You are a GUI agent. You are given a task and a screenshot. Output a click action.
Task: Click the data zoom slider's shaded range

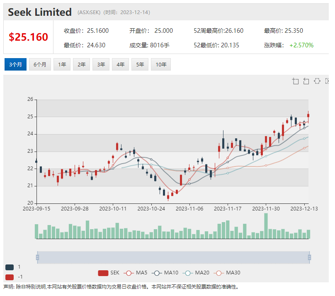(173, 257)
